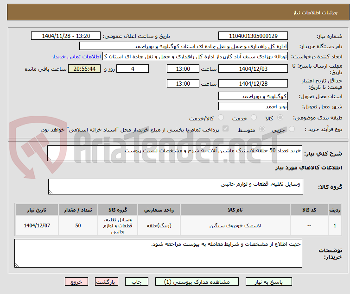Click the delivery province field کهگیلویه و بویراحمد
350x294 pixels.
click(253, 96)
